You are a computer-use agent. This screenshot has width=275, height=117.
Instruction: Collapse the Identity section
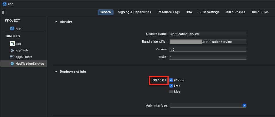click(x=56, y=22)
